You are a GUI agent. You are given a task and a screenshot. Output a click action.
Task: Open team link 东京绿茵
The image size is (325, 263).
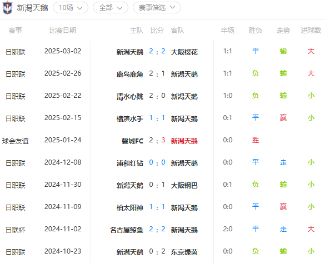pyautogui.click(x=184, y=252)
